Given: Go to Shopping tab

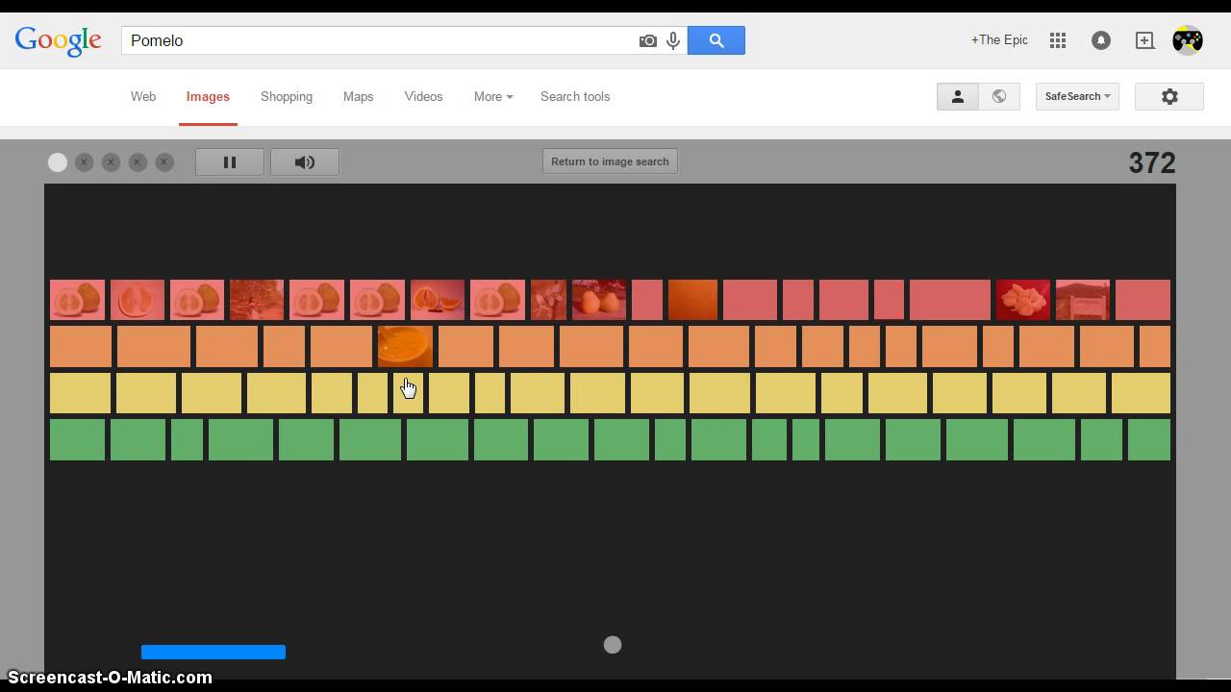Looking at the screenshot, I should click(287, 96).
